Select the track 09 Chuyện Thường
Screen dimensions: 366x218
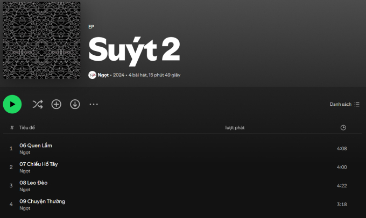pyautogui.click(x=42, y=201)
